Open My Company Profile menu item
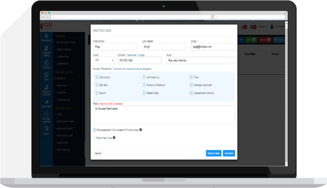The image size is (327, 188). coord(66,42)
